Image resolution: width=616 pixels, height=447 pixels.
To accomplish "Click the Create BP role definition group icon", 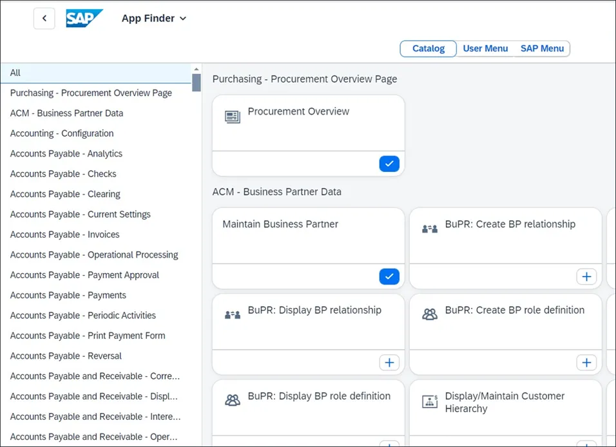I will pyautogui.click(x=430, y=314).
